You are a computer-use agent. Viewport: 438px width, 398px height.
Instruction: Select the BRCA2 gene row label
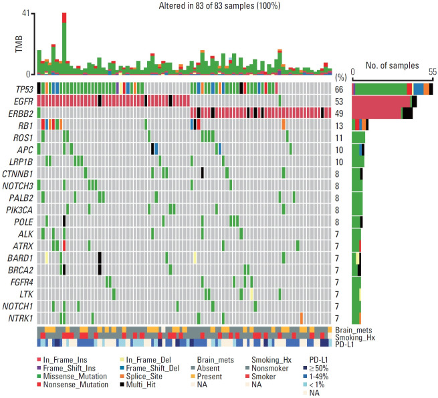click(21, 270)
